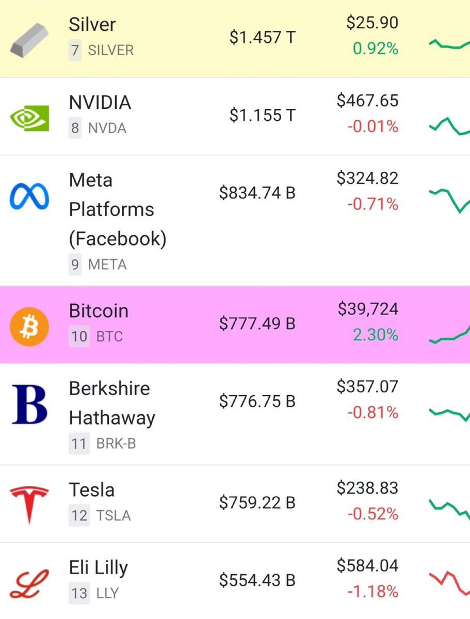Click the rank 13 badge by LLY
The image size is (470, 619).
point(79,593)
